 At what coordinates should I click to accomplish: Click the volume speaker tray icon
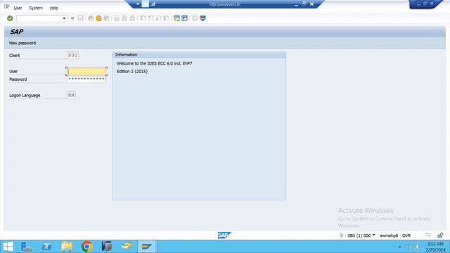click(x=418, y=247)
